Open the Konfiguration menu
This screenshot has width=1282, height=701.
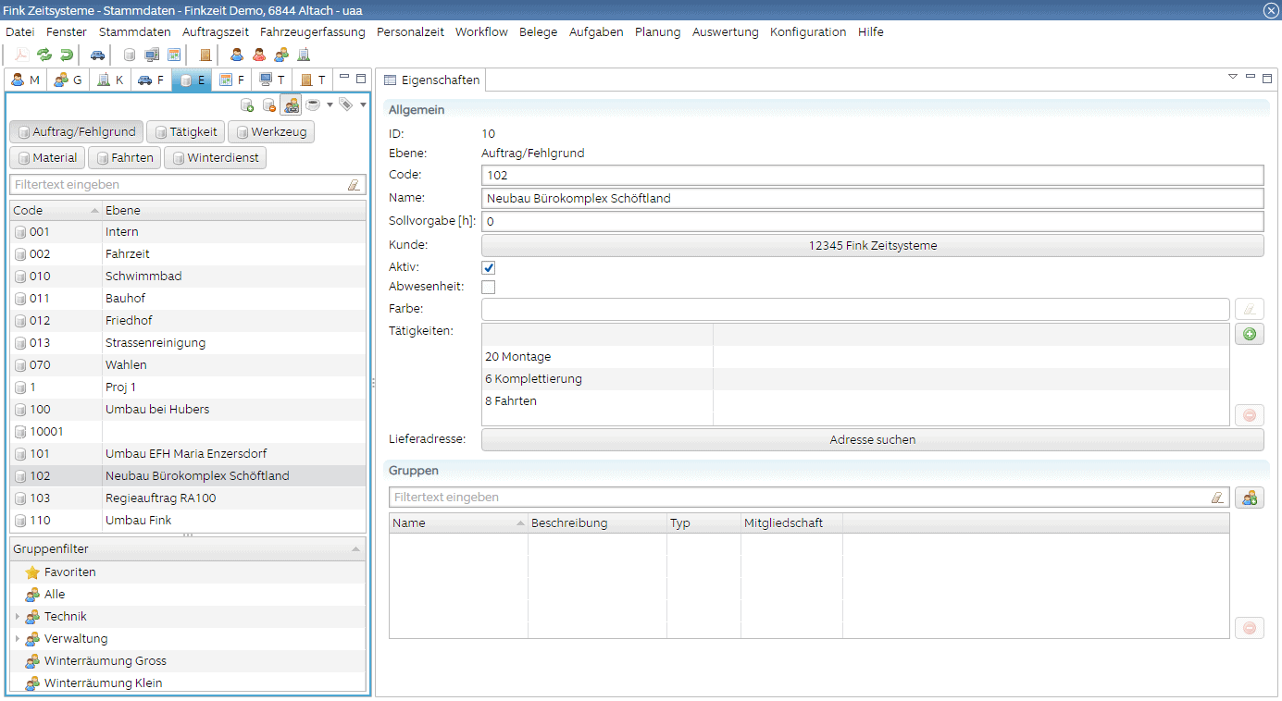808,31
